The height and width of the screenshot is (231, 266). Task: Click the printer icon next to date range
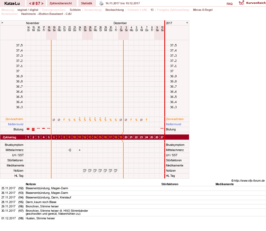point(101,3)
